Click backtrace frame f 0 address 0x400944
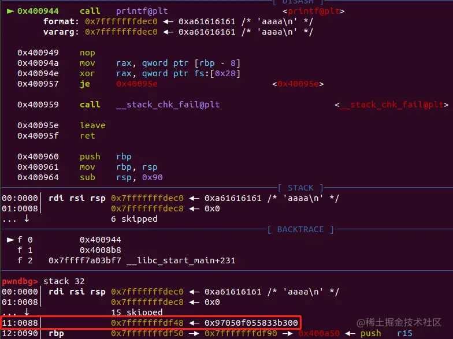The image size is (453, 339). pyautogui.click(x=101, y=240)
